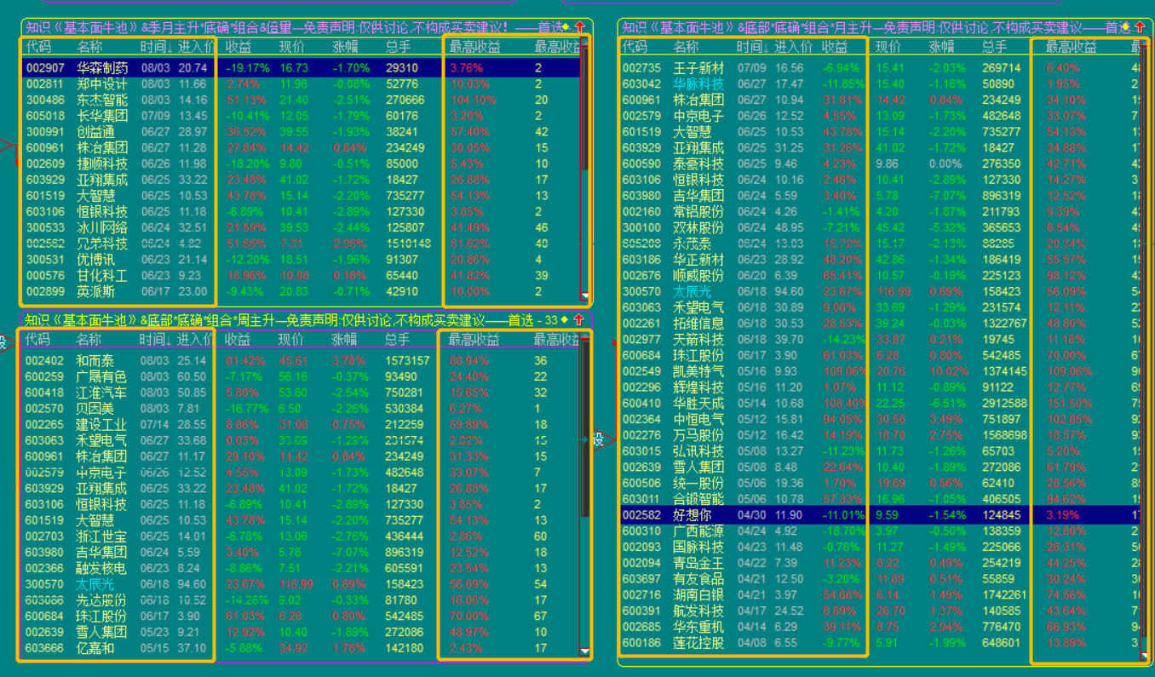
Task: Sort right 月主升 panel by 时间 header
Action: (754, 46)
